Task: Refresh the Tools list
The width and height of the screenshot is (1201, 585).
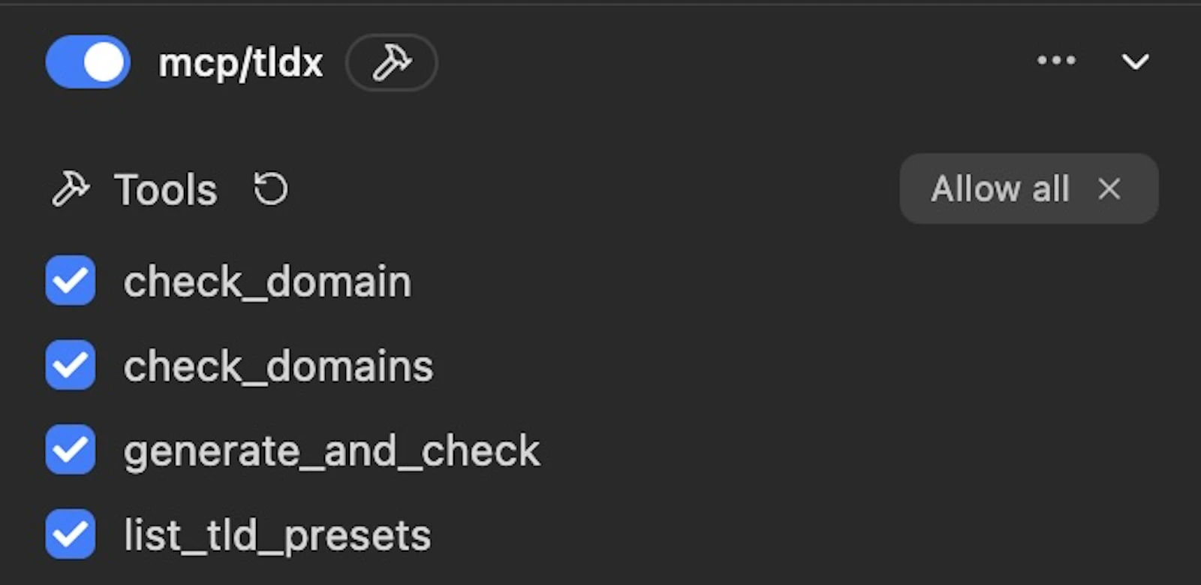Action: [270, 189]
